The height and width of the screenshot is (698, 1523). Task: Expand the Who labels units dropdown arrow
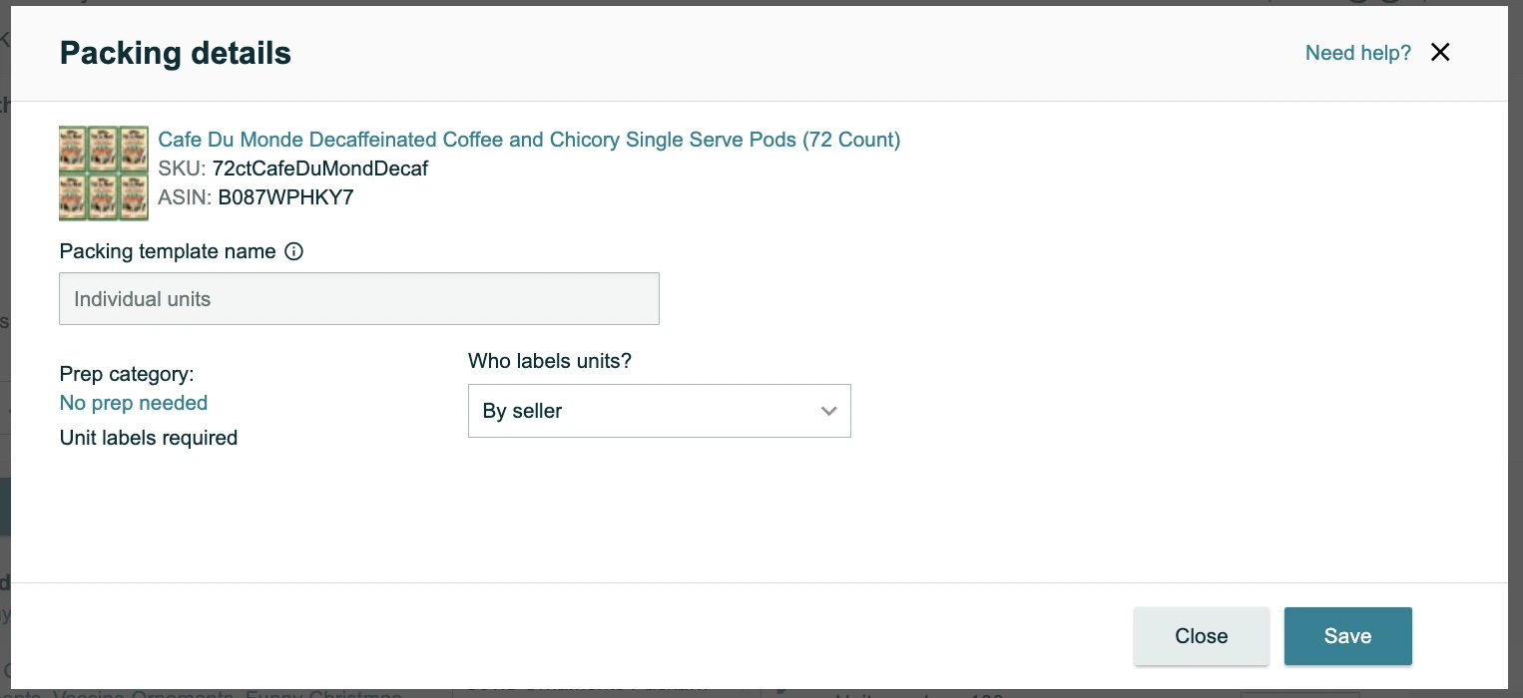point(828,411)
